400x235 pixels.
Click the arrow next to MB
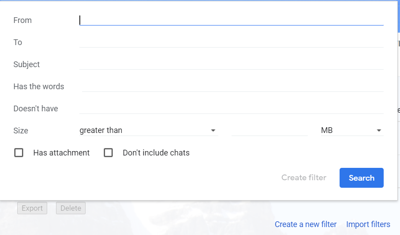(x=379, y=130)
